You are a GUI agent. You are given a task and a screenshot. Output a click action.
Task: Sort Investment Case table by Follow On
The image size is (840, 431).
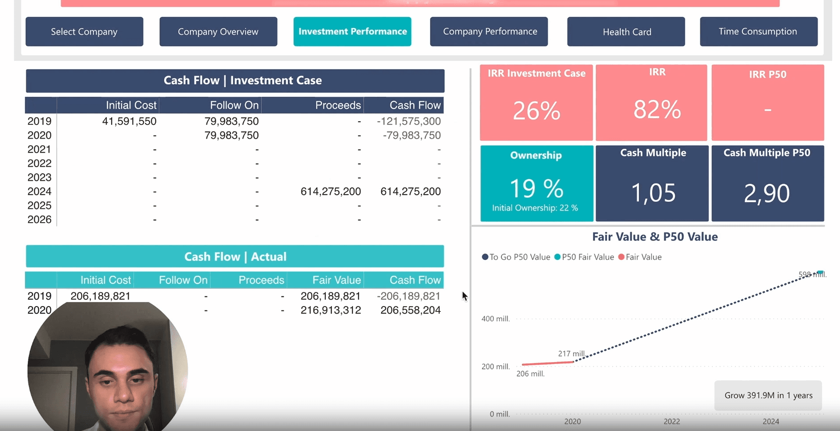click(234, 105)
